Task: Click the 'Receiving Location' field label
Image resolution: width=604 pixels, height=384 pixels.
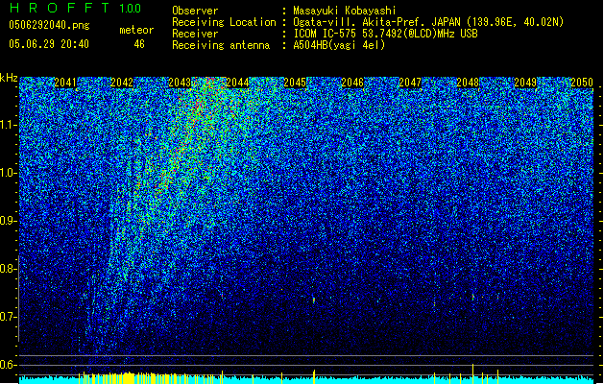Action: (224, 22)
